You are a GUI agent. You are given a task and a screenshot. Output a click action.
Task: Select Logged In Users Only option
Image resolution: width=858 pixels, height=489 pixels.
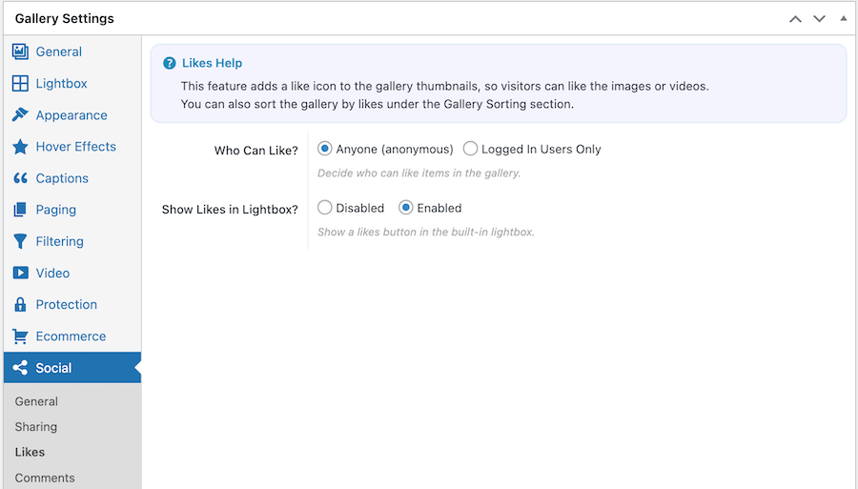pos(470,149)
